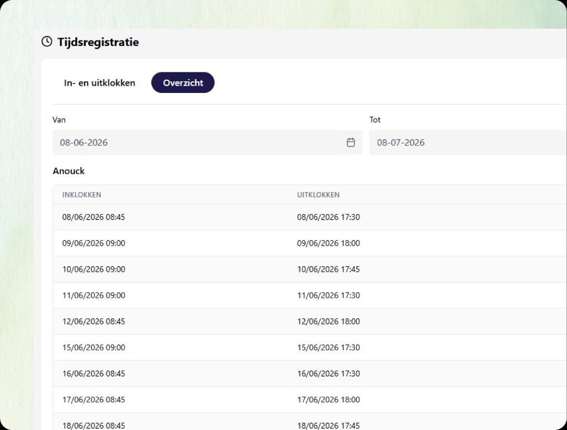Click uitklokken entry 16/06/2026 17:30
Screen dimensions: 567x430
click(x=328, y=374)
